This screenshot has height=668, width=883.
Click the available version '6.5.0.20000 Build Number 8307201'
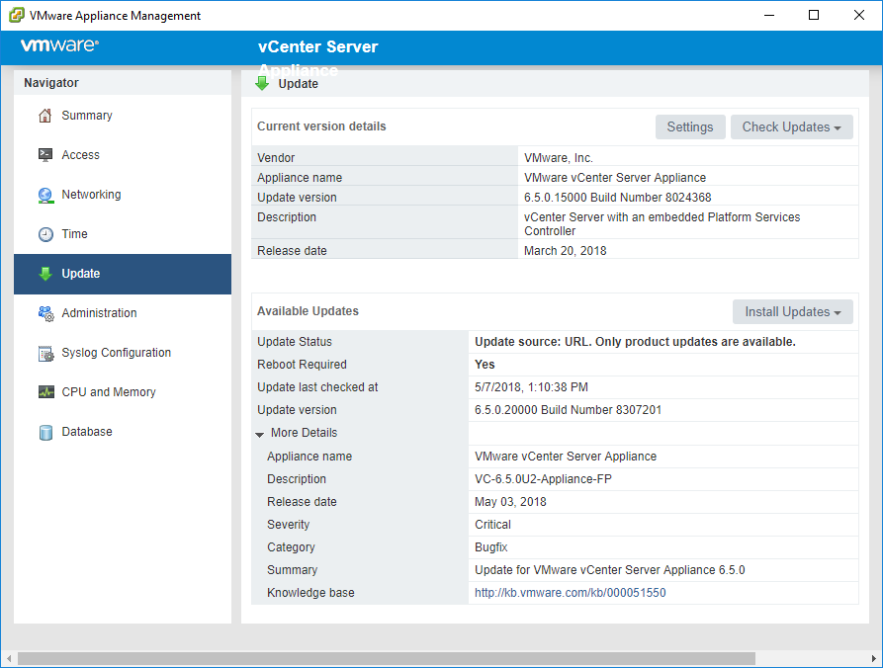pos(568,410)
